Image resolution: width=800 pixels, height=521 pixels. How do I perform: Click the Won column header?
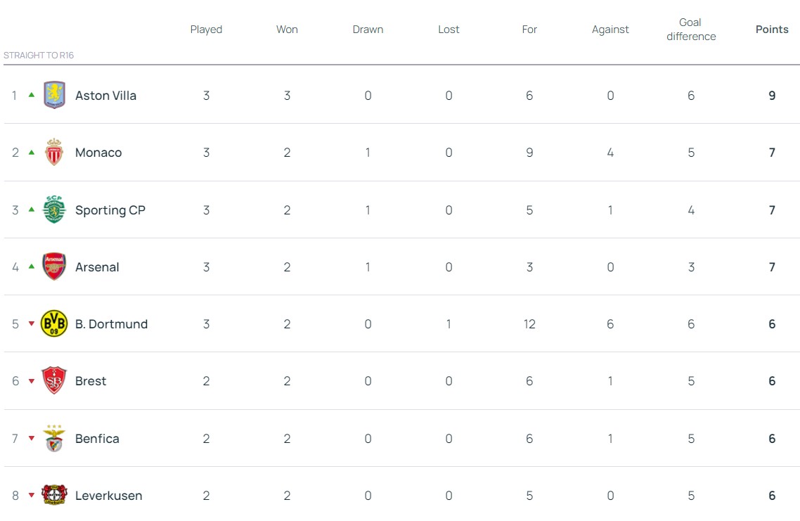pos(287,30)
